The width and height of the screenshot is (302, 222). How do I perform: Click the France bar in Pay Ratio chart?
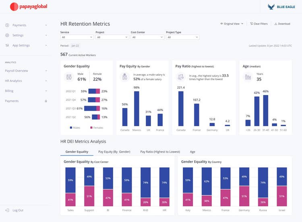(x=197, y=115)
